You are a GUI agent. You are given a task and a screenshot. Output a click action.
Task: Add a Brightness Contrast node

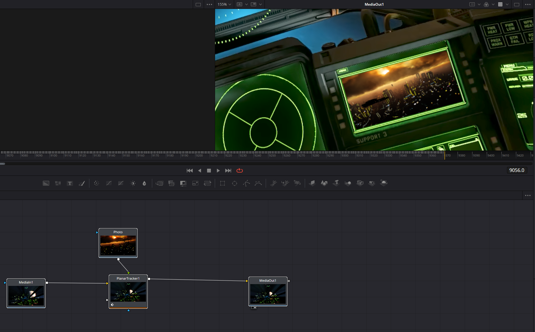(133, 183)
